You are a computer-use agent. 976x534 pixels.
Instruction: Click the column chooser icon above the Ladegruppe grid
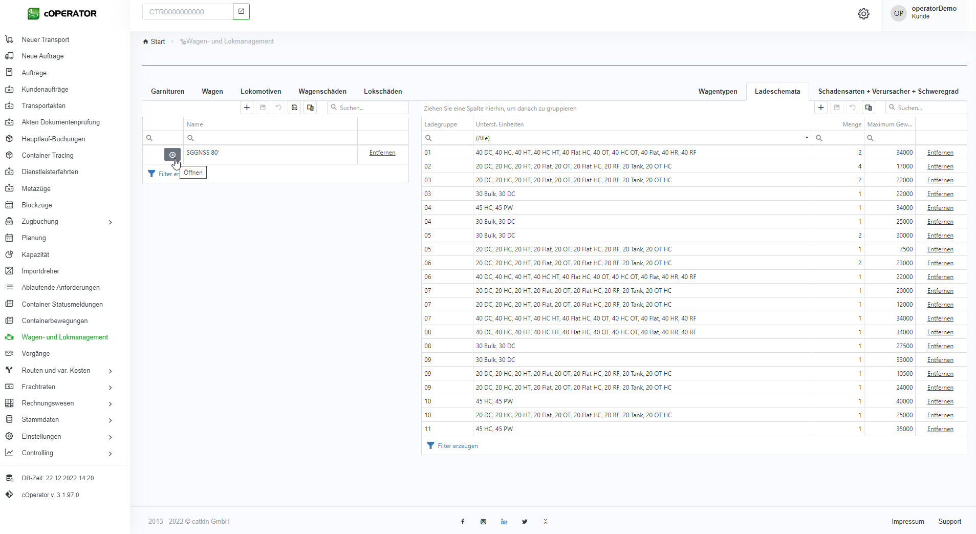(869, 108)
